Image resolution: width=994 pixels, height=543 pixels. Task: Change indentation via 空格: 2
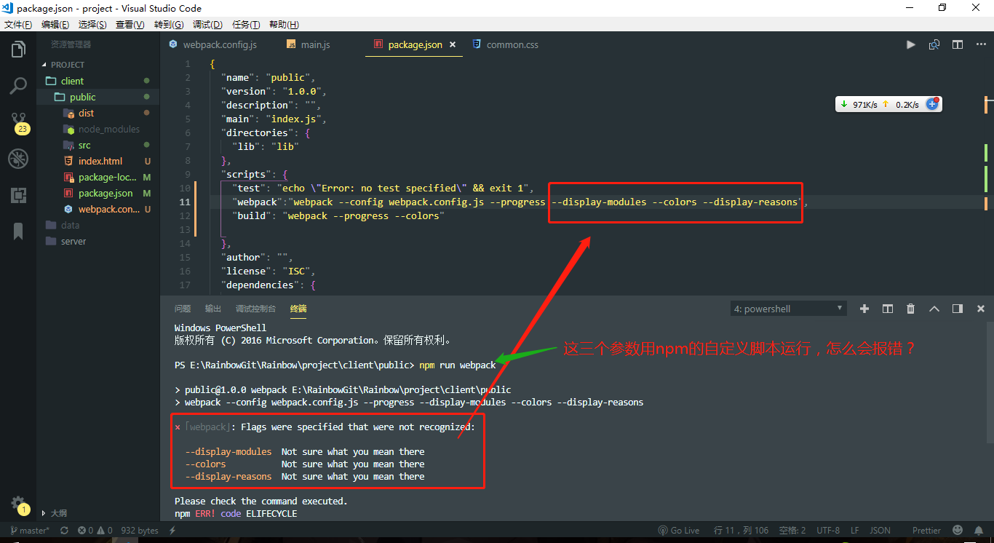click(x=792, y=531)
